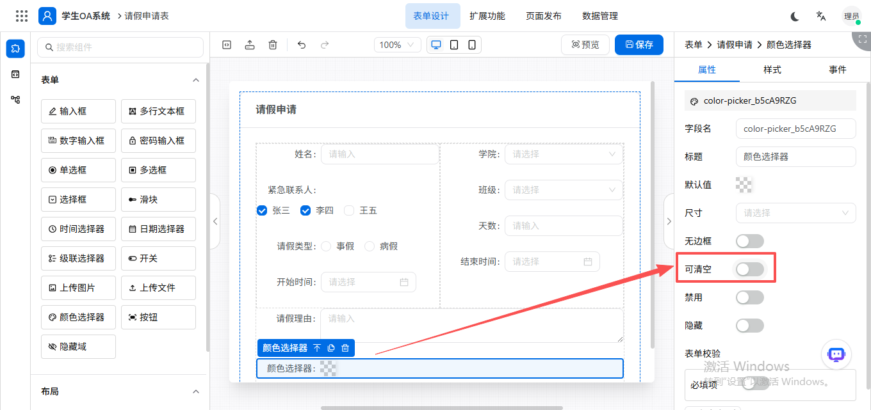The image size is (871, 410).
Task: Switch to desktop preview device
Action: (x=436, y=45)
